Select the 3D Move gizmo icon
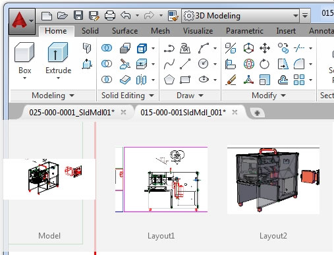 [248, 48]
